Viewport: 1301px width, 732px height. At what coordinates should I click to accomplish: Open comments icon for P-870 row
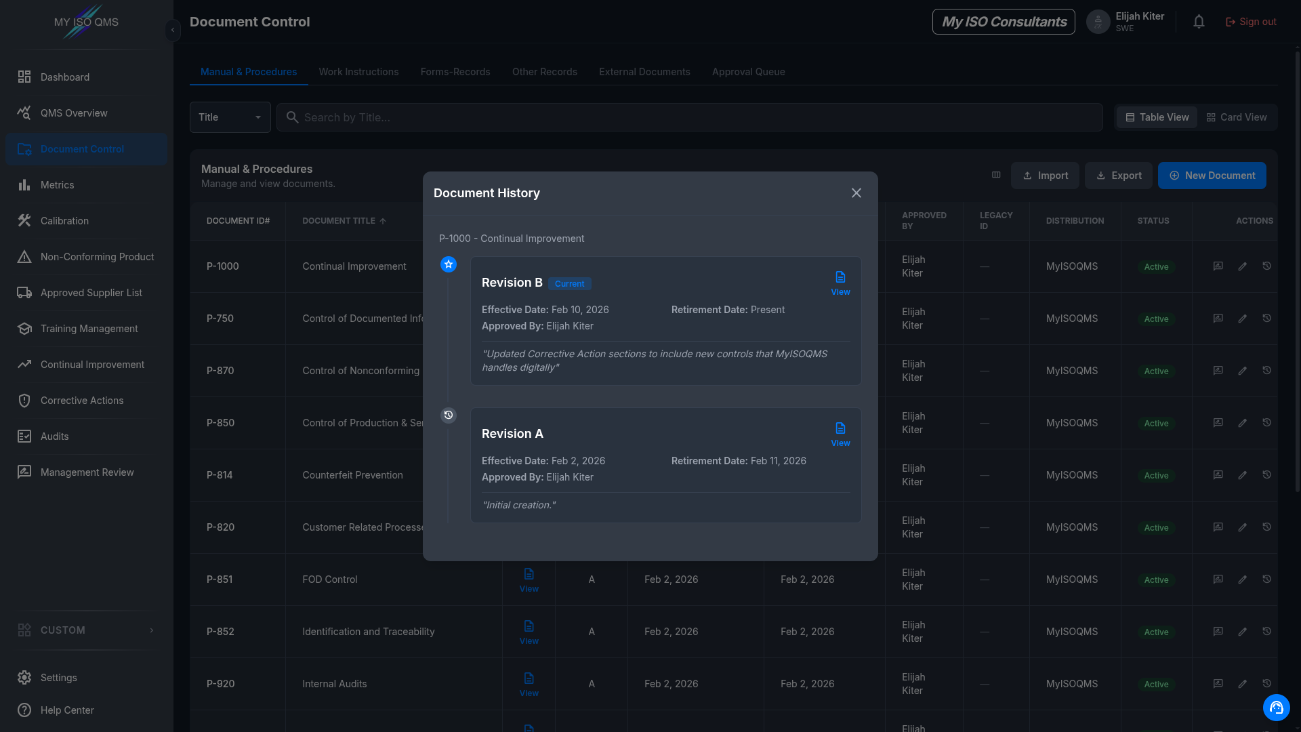tap(1218, 371)
